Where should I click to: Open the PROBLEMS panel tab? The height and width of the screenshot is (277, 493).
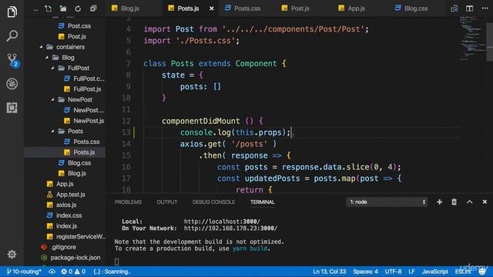point(129,202)
